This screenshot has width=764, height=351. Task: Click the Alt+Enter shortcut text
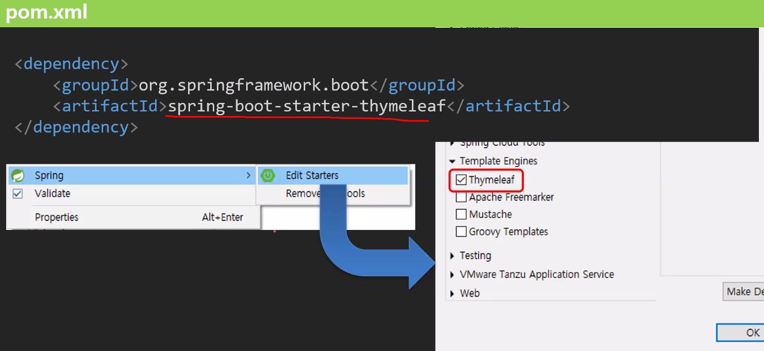pos(222,217)
